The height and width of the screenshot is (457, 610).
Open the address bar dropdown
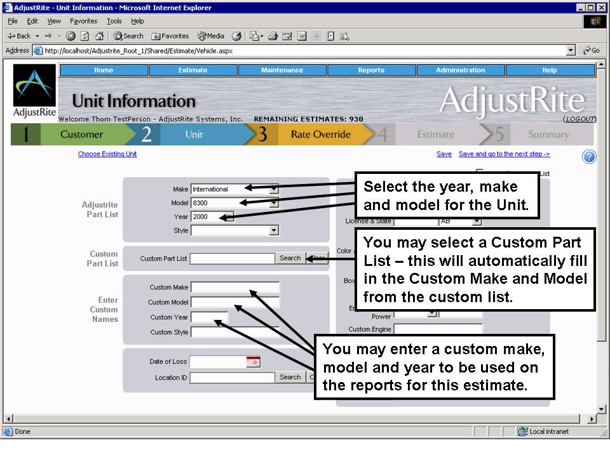click(571, 51)
